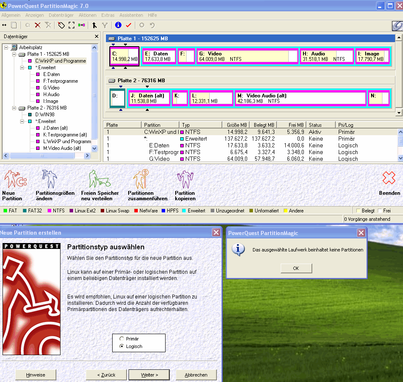Viewport: 403px width, 382px height.
Task: Click Platte 2 disk icon in map header
Action: pos(112,81)
